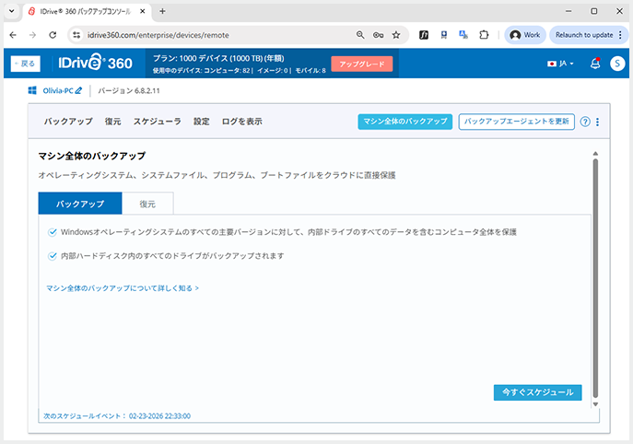Expand the JA language dropdown

pos(560,64)
